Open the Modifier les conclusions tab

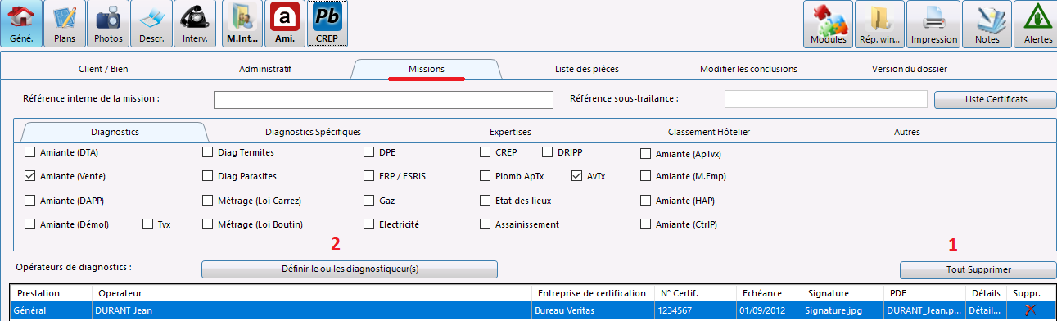click(x=748, y=69)
